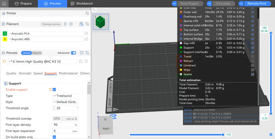Open filament AMS sync icon
This screenshot has width=275, height=139.
[x=81, y=24]
